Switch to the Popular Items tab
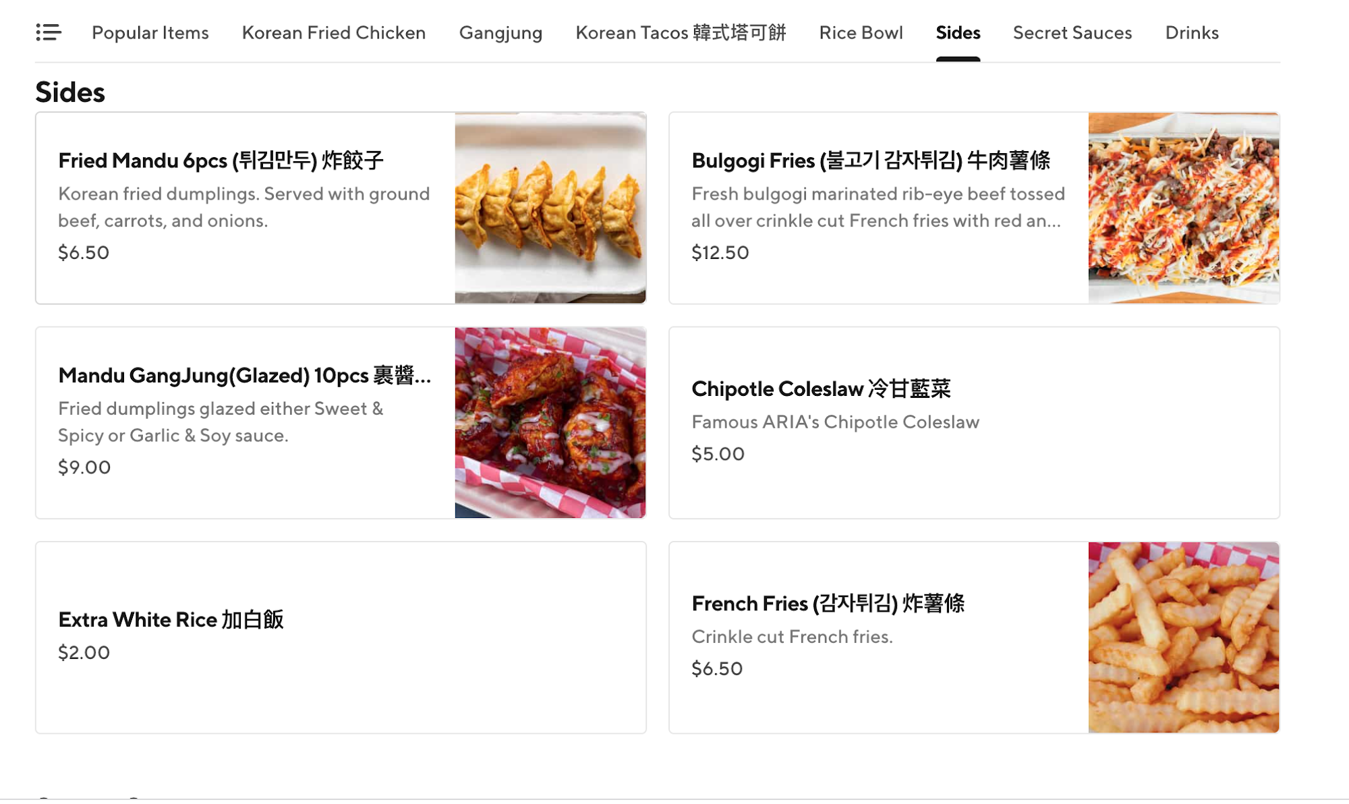The height and width of the screenshot is (804, 1349). [x=150, y=32]
